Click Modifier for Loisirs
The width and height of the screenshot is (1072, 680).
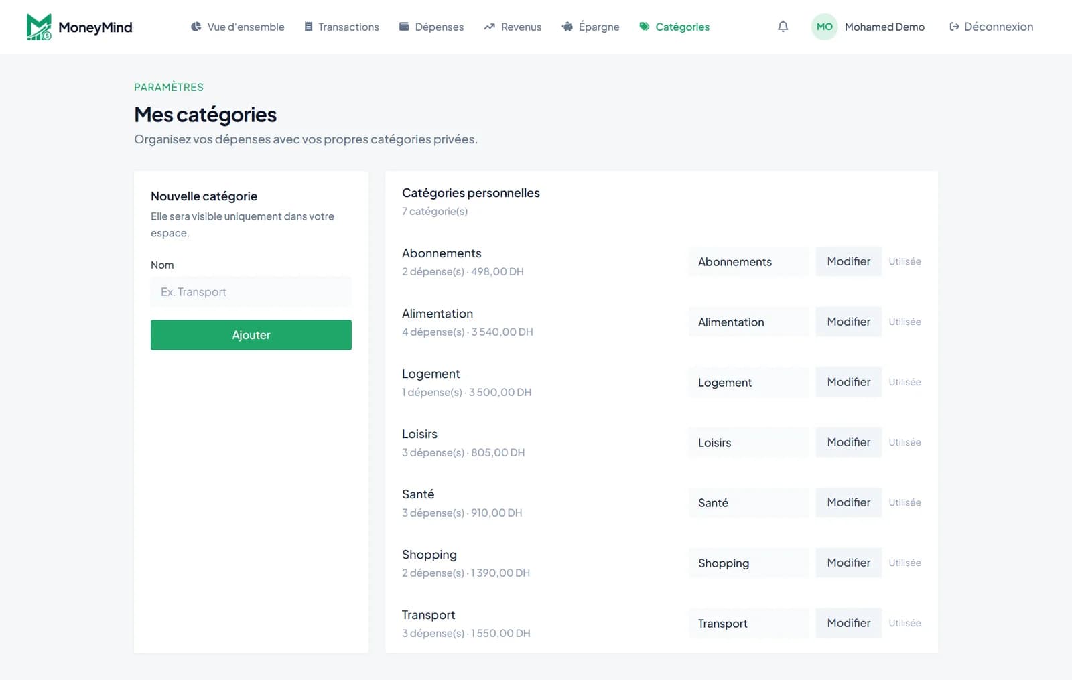(849, 442)
